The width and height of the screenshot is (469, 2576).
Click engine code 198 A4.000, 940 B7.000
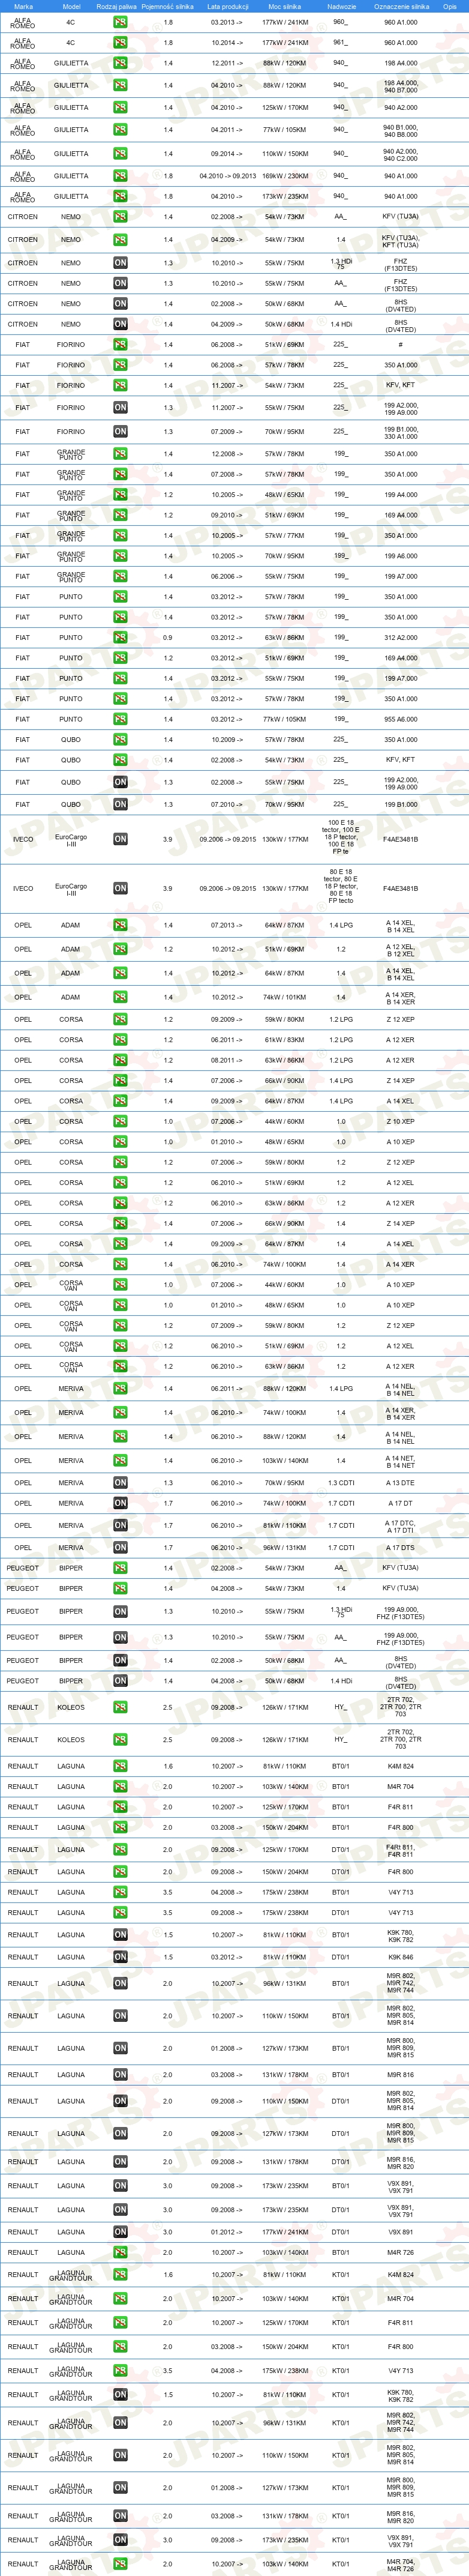401,86
